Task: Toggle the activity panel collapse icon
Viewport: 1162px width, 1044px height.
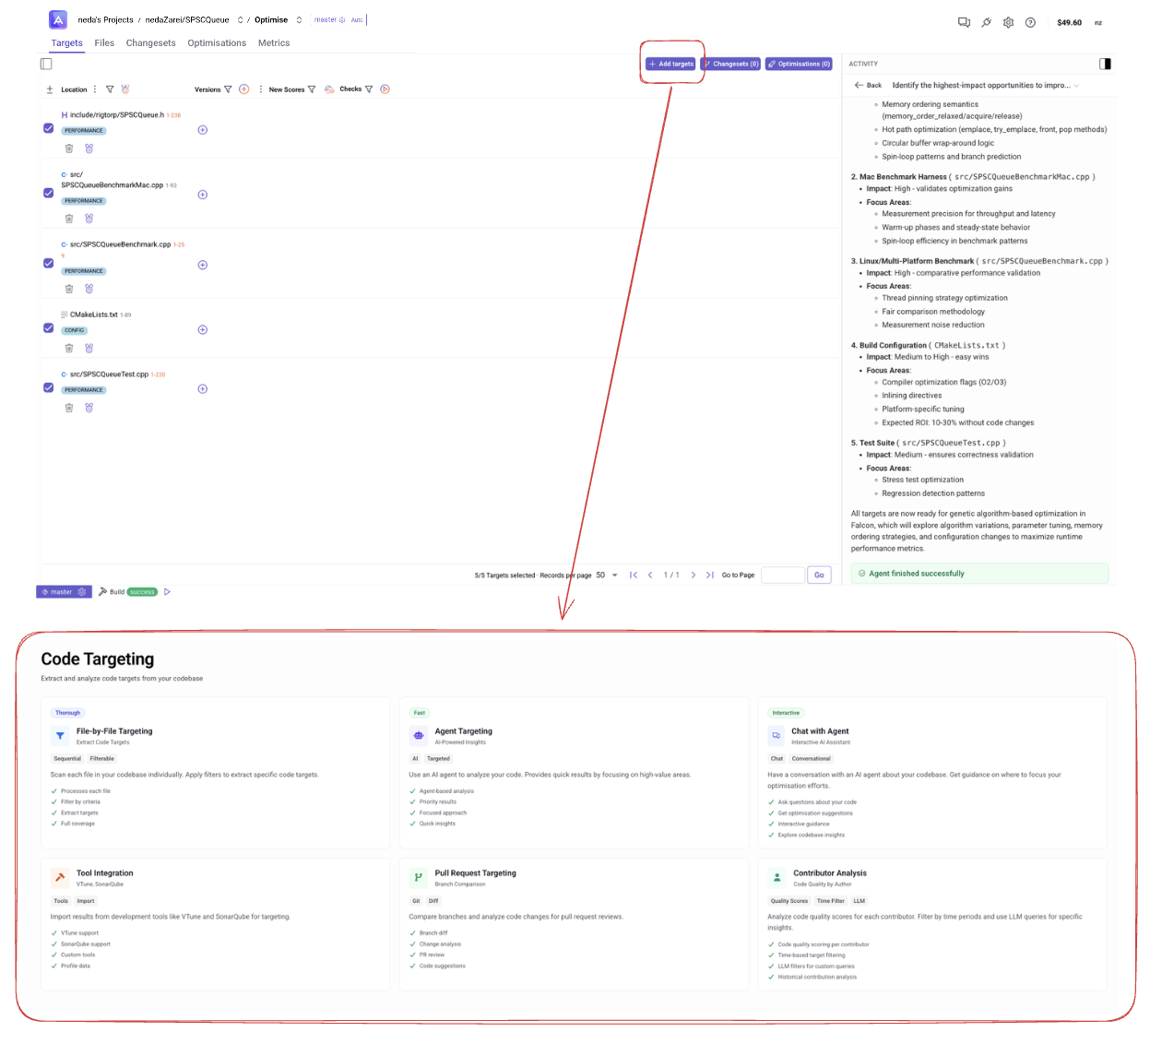Action: (1104, 63)
